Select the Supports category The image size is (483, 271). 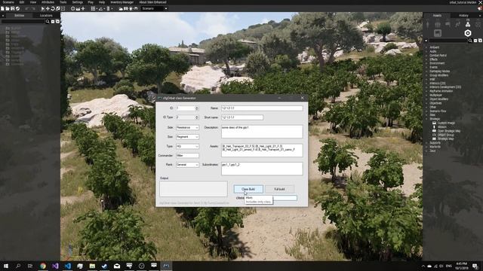click(x=435, y=143)
